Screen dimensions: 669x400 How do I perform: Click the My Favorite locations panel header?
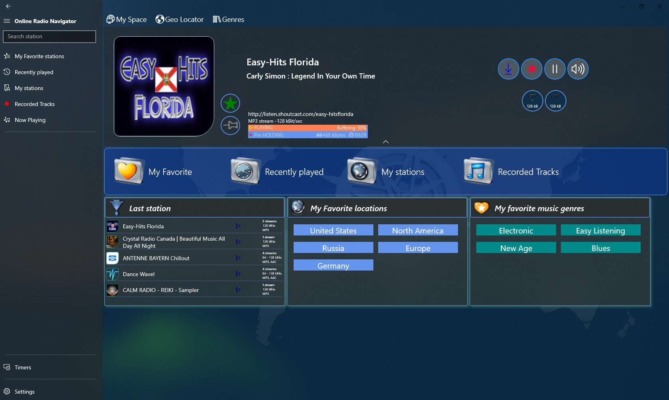click(x=377, y=208)
